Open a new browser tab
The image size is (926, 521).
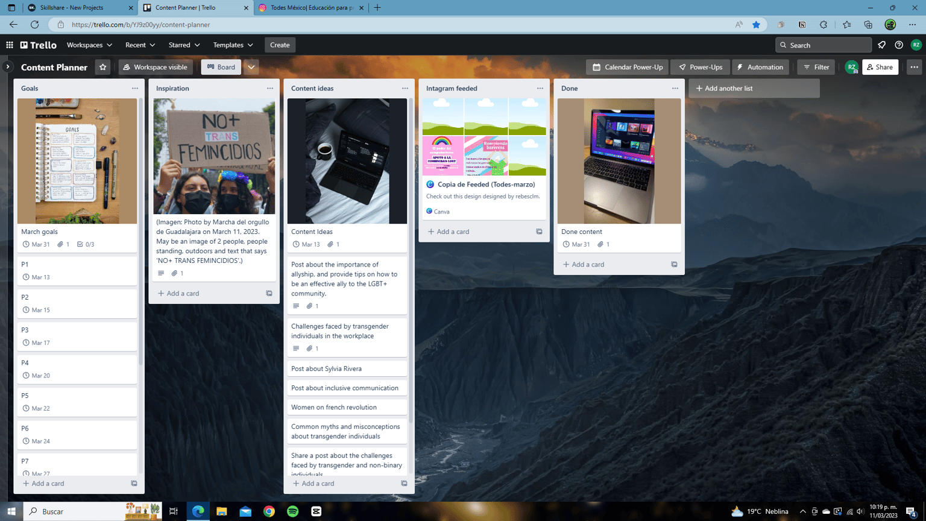(x=377, y=8)
